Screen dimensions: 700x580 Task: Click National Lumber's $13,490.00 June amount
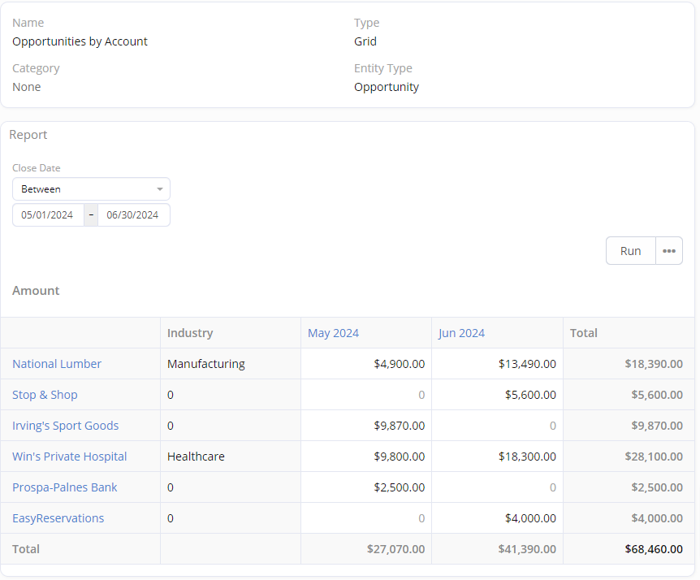click(x=527, y=364)
